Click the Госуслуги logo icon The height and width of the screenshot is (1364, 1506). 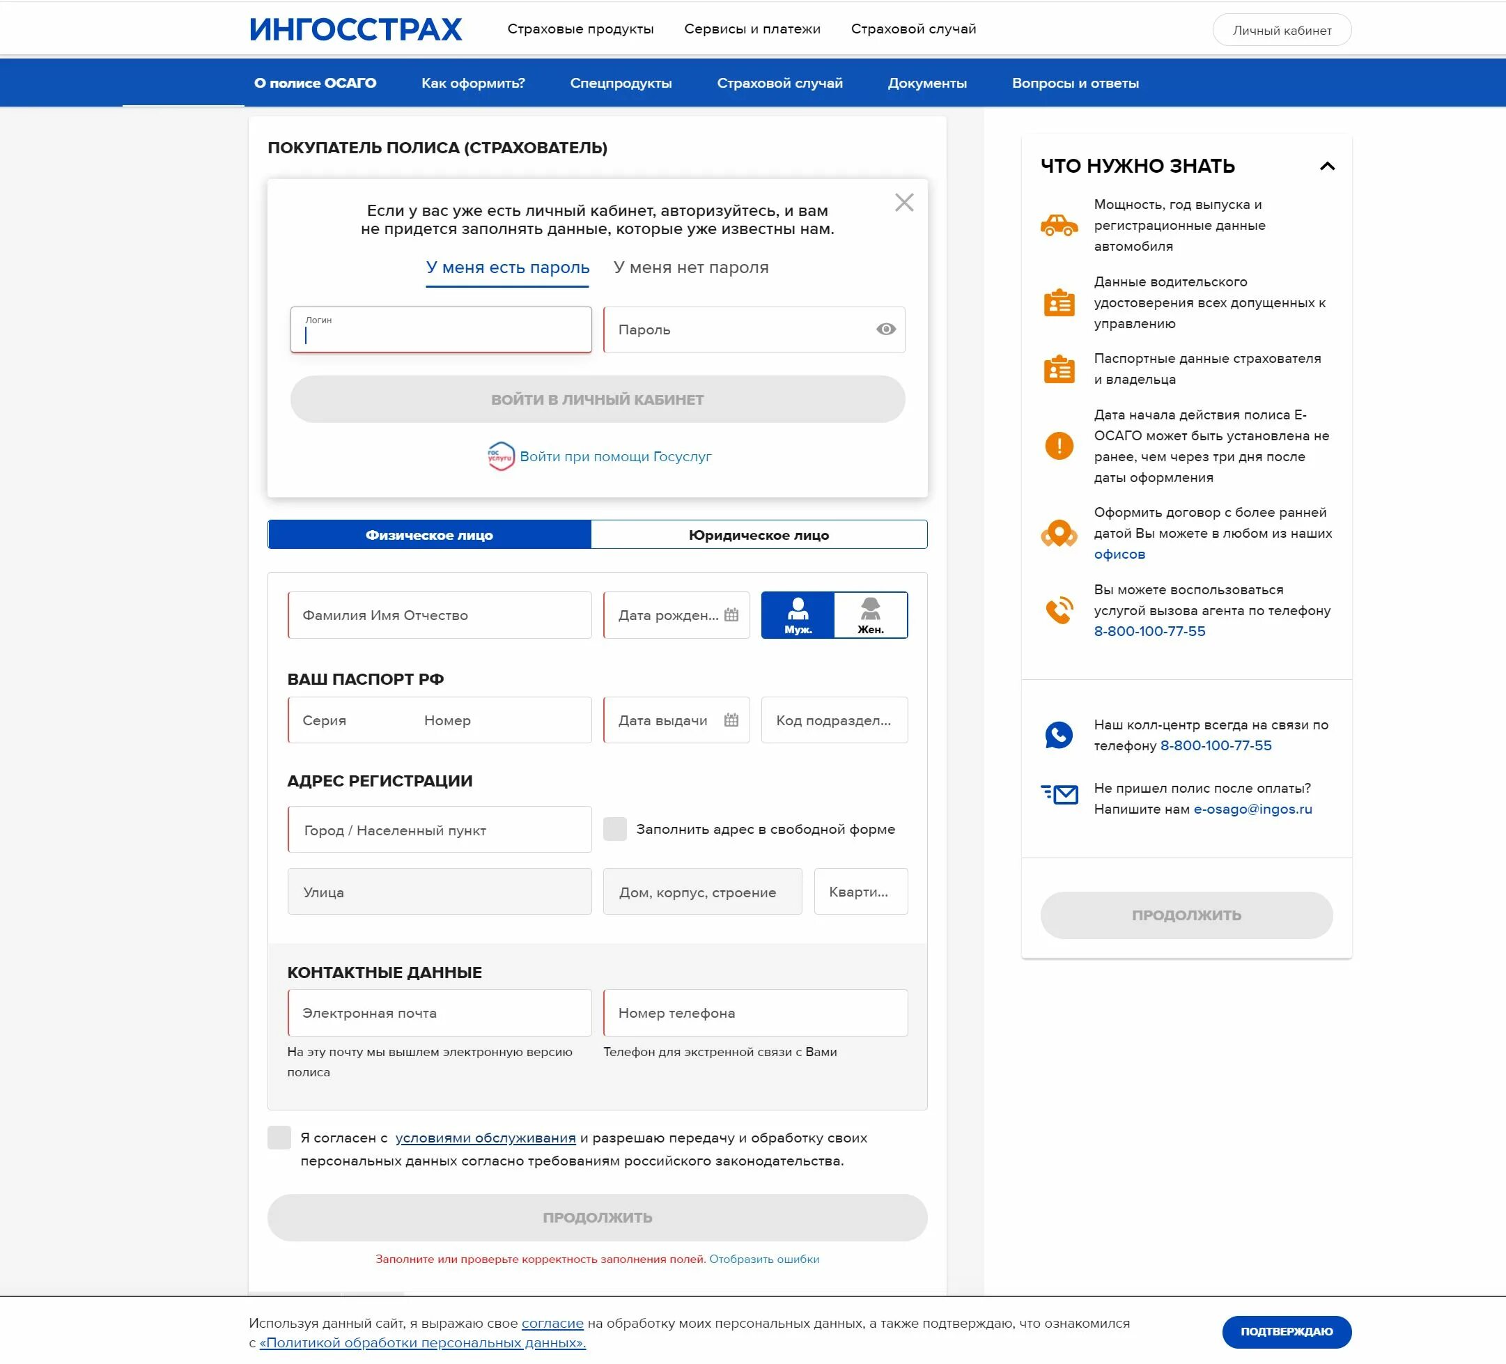[x=501, y=456]
